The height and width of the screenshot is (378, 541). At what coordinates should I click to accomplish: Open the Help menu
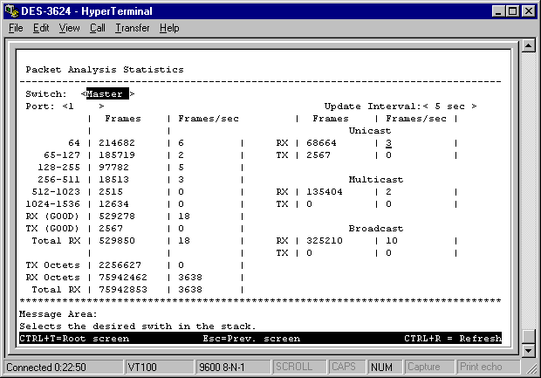pyautogui.click(x=169, y=28)
